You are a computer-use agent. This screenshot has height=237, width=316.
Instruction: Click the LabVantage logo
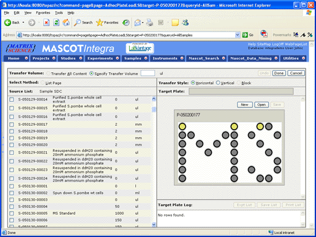tap(140, 48)
